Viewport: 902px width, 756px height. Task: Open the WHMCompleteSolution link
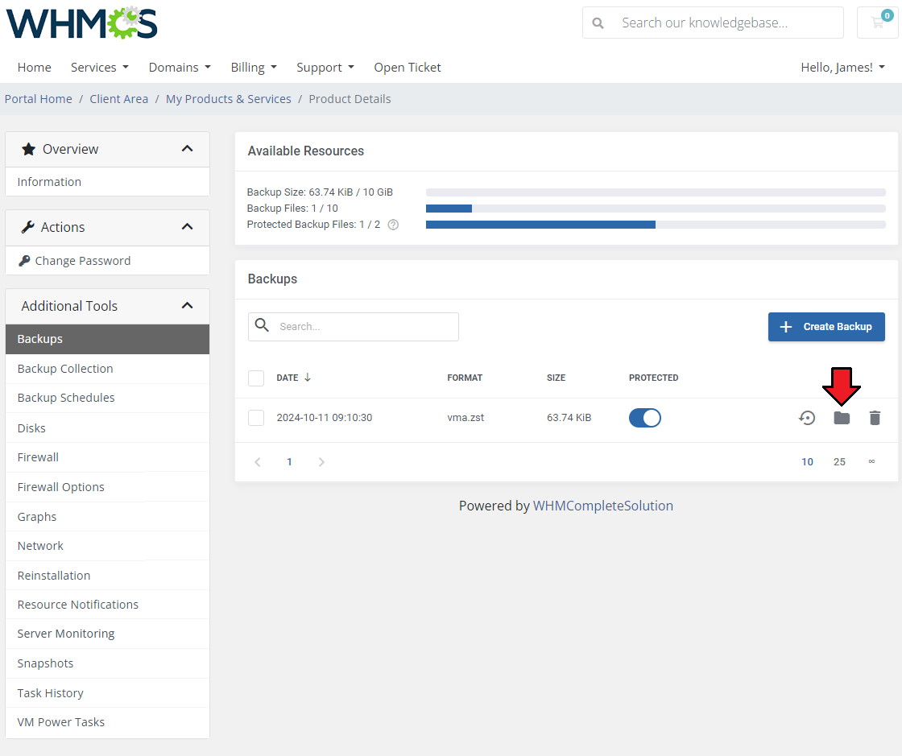coord(603,506)
